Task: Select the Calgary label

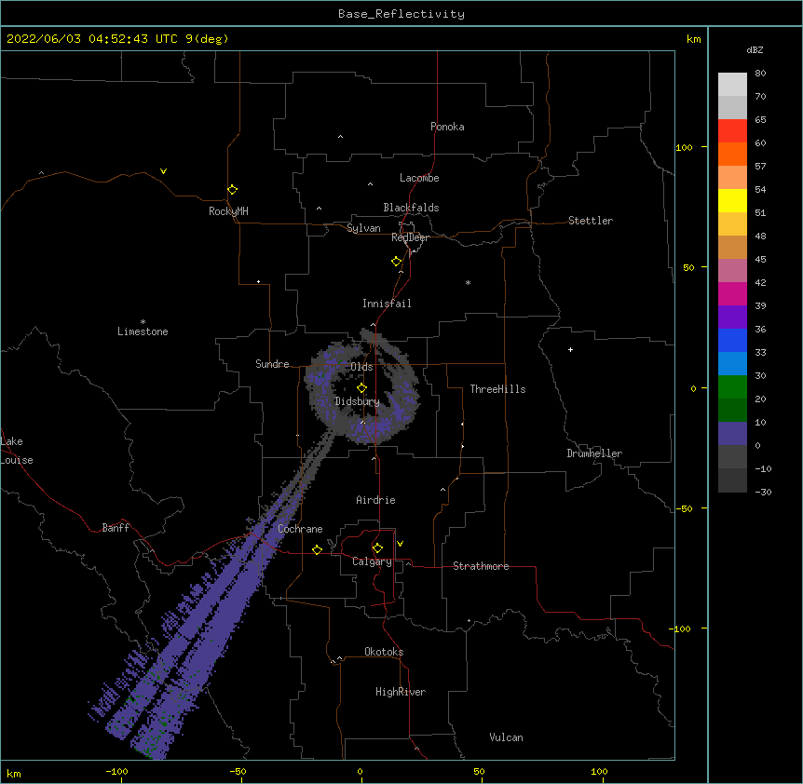Action: pos(372,561)
